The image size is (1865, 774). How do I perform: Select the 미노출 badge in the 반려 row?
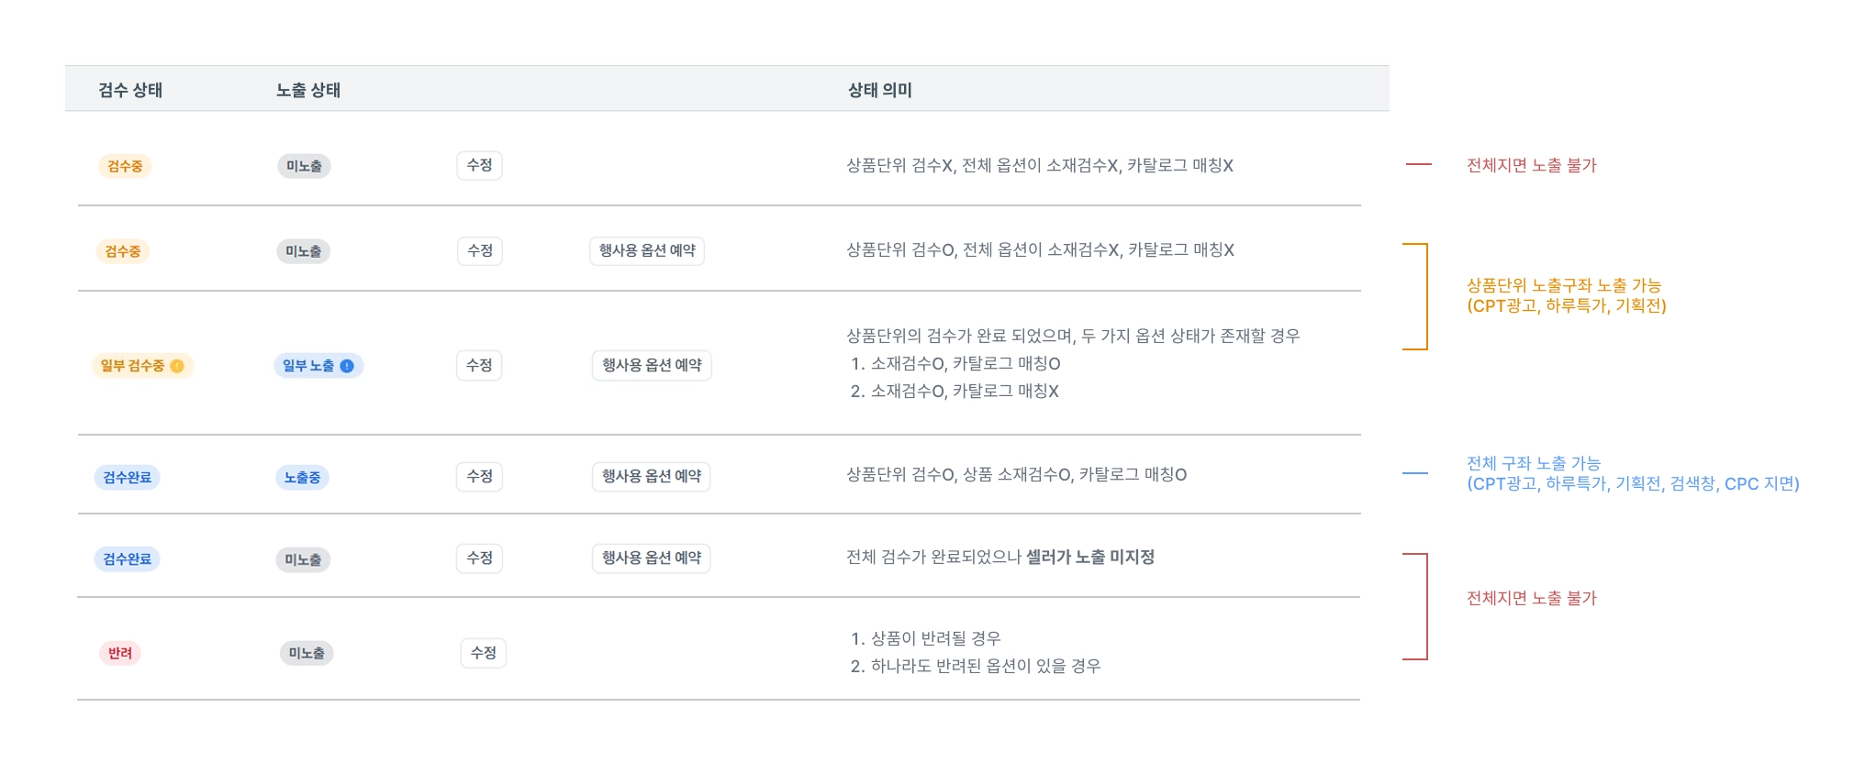(307, 653)
